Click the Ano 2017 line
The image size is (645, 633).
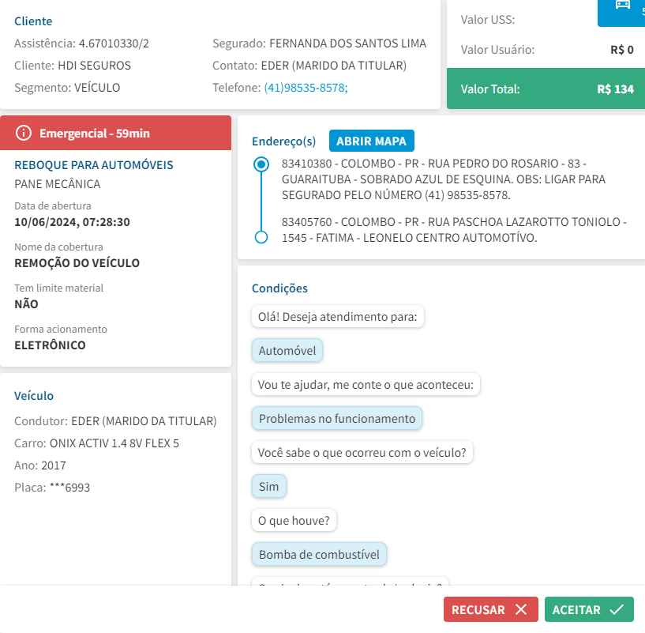coord(40,465)
